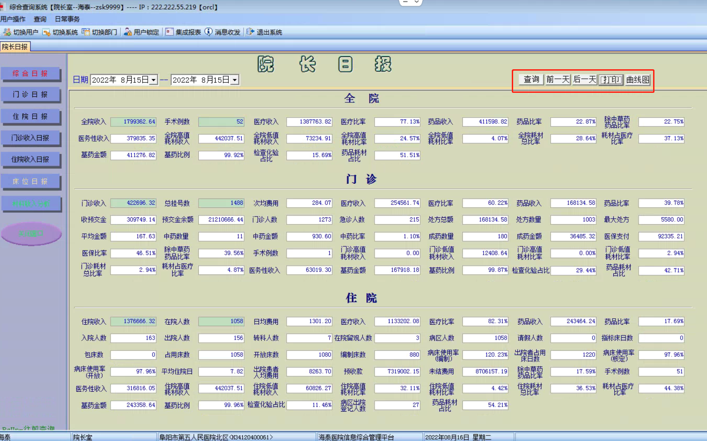The image size is (707, 441).
Task: Open the 住院日报 sidebar report
Action: pyautogui.click(x=30, y=116)
